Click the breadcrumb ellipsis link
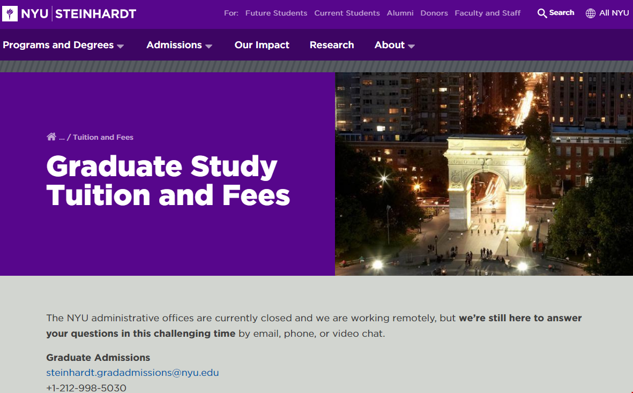Viewport: 633px width, 393px height. click(62, 138)
